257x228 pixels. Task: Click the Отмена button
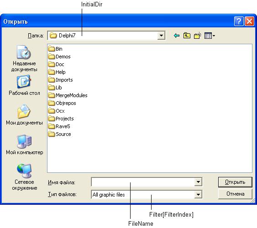[x=235, y=194]
